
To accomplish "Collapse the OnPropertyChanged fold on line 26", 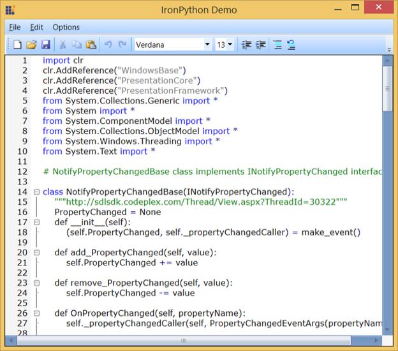I will click(37, 313).
